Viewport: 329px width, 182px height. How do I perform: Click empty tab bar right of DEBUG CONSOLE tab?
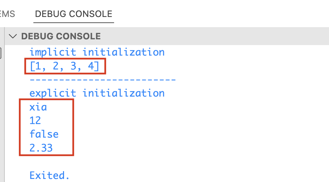pos(221,14)
